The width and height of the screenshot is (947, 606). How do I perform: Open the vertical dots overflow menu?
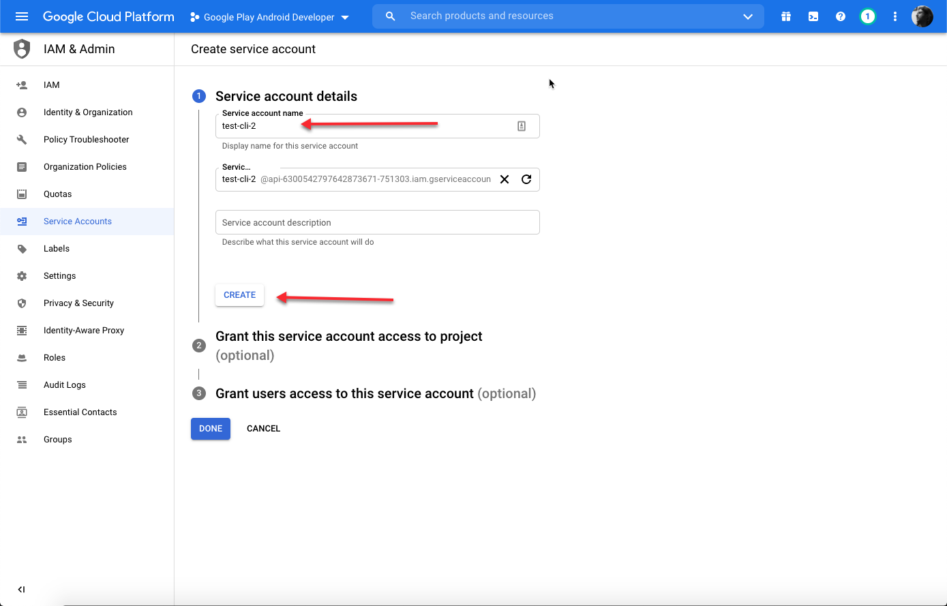pyautogui.click(x=895, y=16)
